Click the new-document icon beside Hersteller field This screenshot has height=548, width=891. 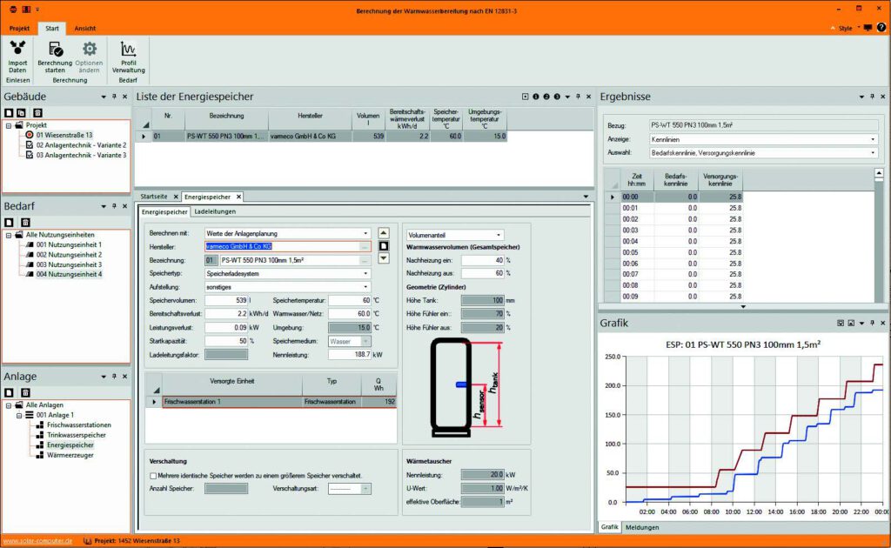384,246
